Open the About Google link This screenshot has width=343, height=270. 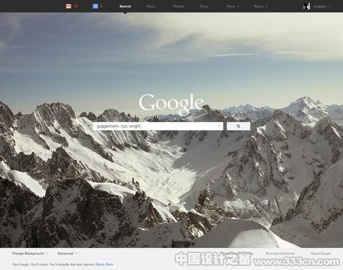pyautogui.click(x=321, y=253)
